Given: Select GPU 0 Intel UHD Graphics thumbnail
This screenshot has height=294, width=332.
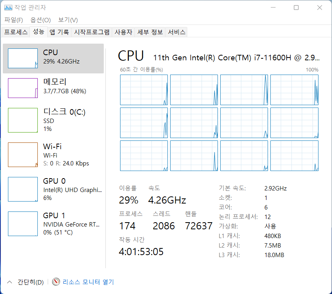Looking at the screenshot, I should pyautogui.click(x=23, y=189).
